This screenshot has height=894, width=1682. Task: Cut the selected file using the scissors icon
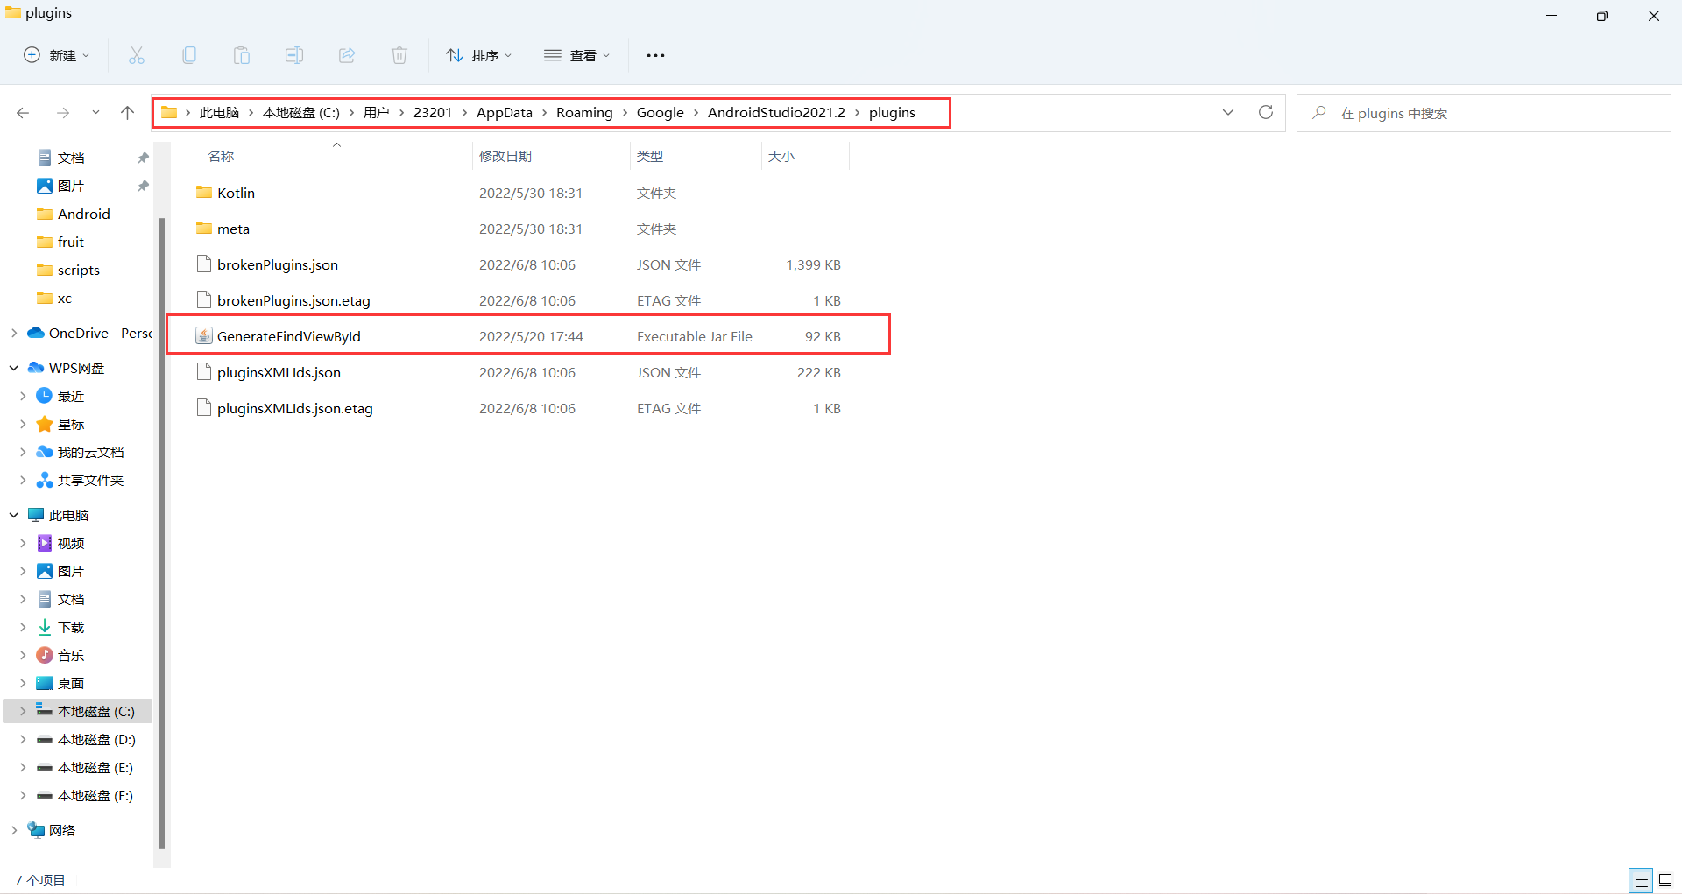click(x=137, y=55)
